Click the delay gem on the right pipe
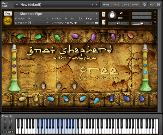 pyautogui.click(x=145, y=66)
